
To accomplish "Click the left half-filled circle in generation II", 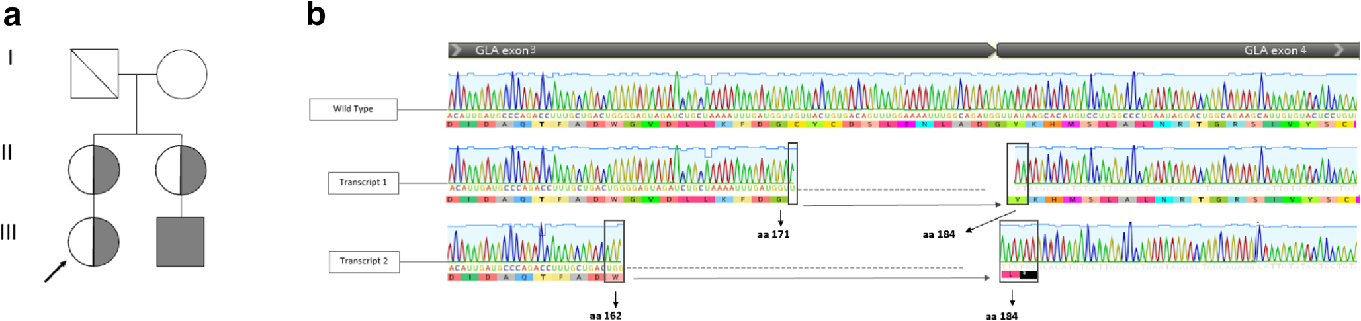I will point(94,170).
